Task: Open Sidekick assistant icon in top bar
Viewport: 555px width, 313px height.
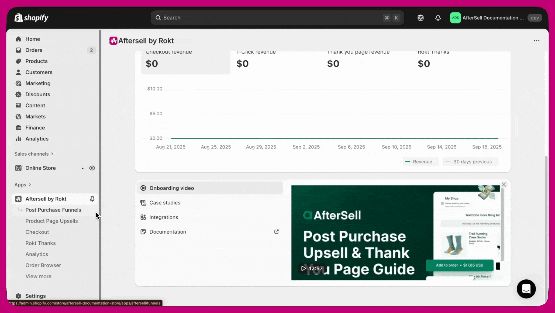Action: [x=420, y=18]
